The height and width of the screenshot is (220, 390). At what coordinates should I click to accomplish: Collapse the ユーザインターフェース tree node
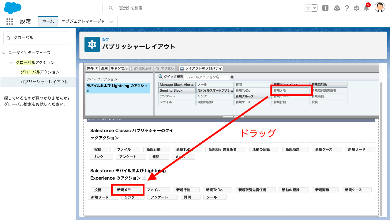[x=4, y=53]
